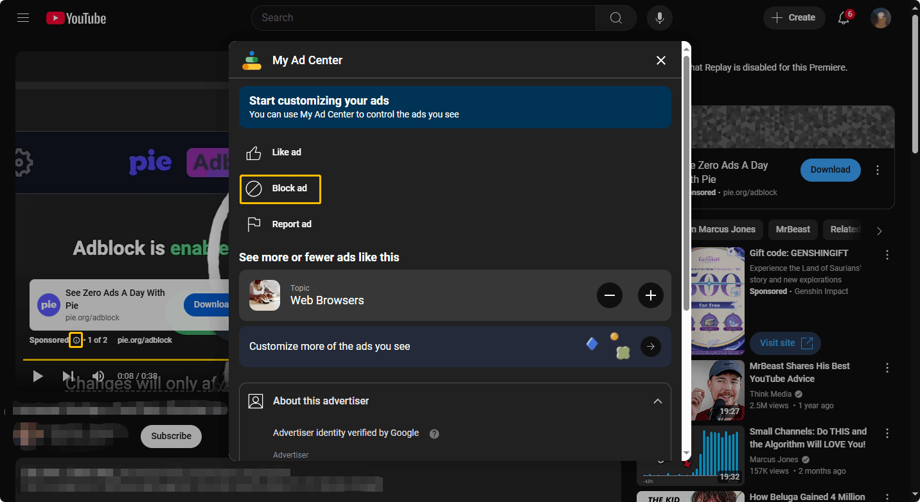Screen dimensions: 920x502
Task: Click the Gift code: GENSHINGIFT title
Action: 799,253
